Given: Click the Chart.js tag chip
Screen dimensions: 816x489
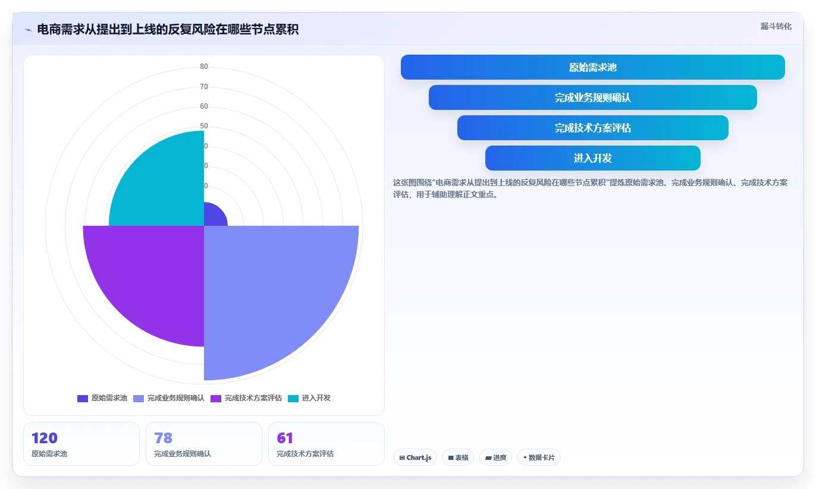Looking at the screenshot, I should click(x=415, y=458).
